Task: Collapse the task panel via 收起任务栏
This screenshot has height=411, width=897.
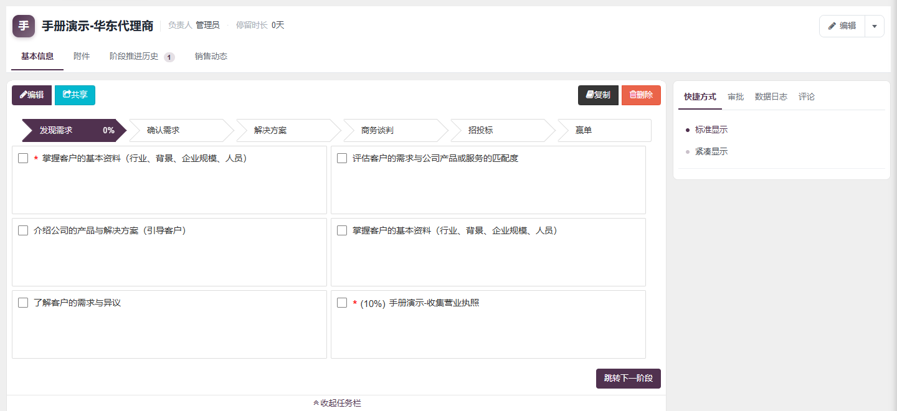Action: 337,403
